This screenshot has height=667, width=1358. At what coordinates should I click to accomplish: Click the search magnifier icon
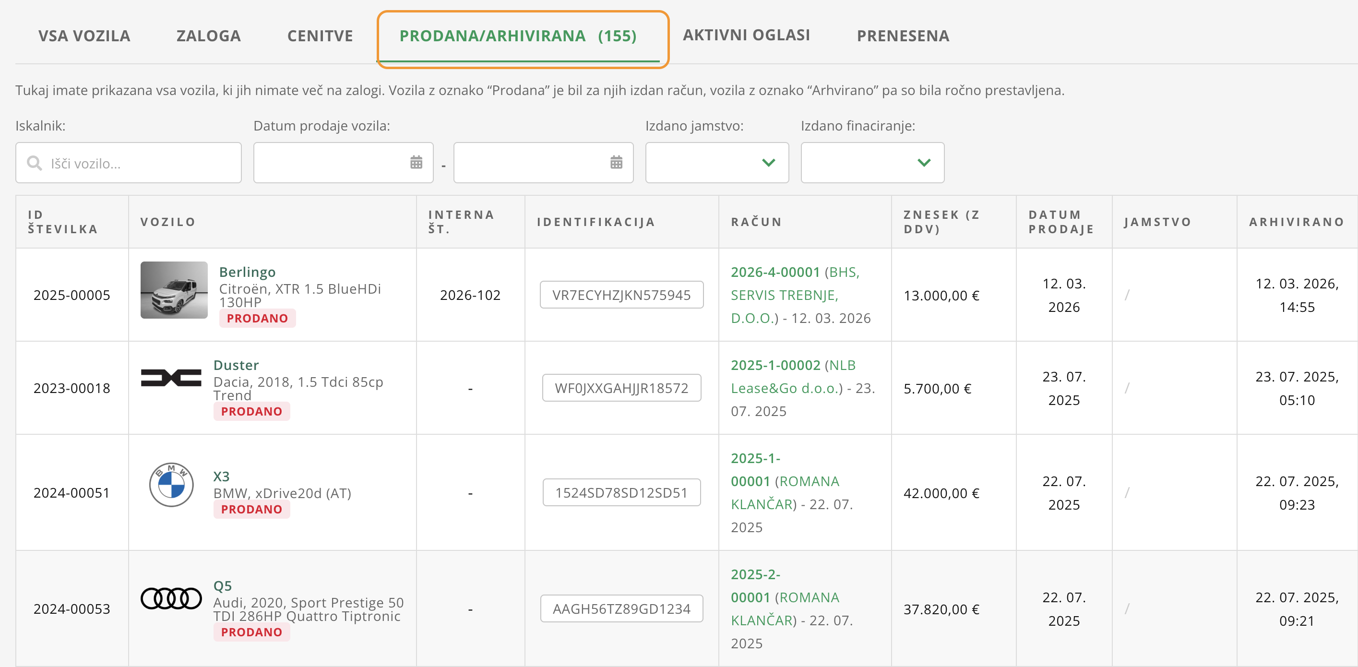pyautogui.click(x=34, y=163)
